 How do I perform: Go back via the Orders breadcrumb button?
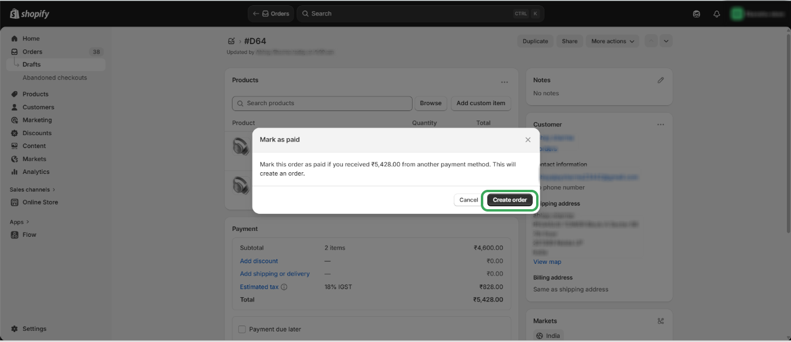click(x=271, y=14)
